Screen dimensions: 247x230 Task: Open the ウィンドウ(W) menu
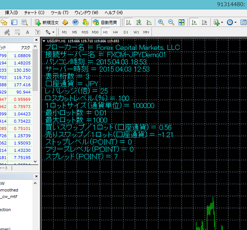coord(86,13)
